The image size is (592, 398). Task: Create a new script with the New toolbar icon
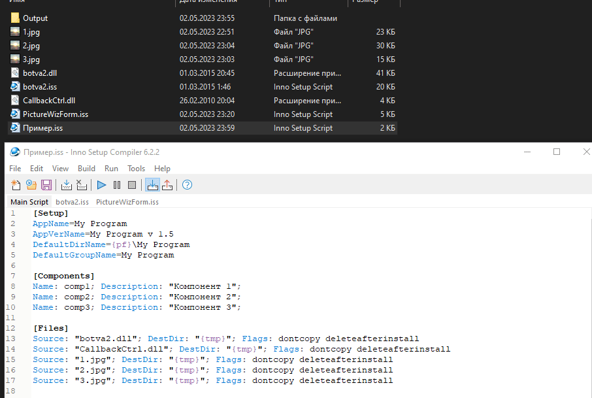[x=16, y=185]
